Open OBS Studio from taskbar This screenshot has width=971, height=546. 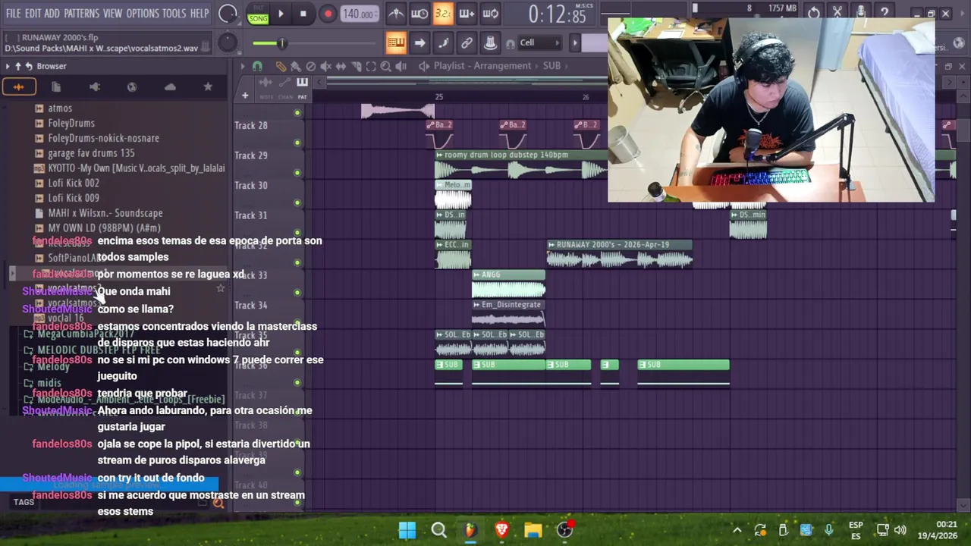click(564, 529)
